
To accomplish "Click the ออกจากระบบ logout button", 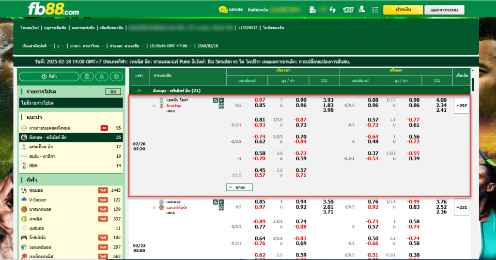I will (x=445, y=10).
